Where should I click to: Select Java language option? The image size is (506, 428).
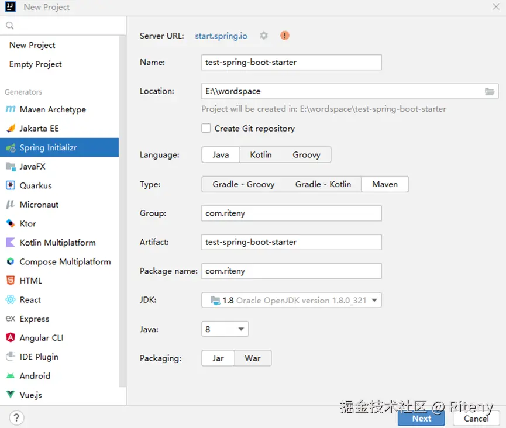pyautogui.click(x=221, y=155)
